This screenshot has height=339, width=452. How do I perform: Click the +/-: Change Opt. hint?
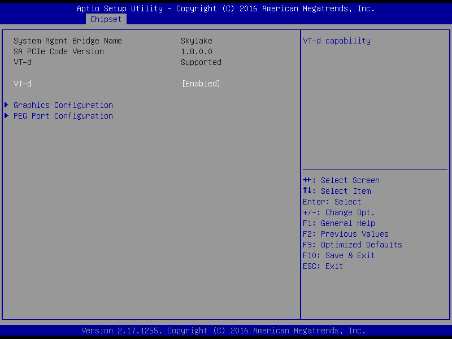click(338, 213)
